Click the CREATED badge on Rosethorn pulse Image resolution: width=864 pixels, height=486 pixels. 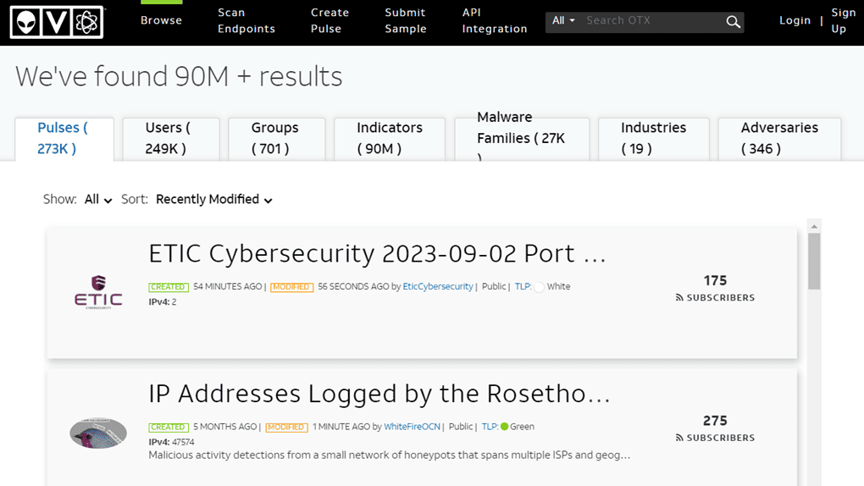[169, 427]
